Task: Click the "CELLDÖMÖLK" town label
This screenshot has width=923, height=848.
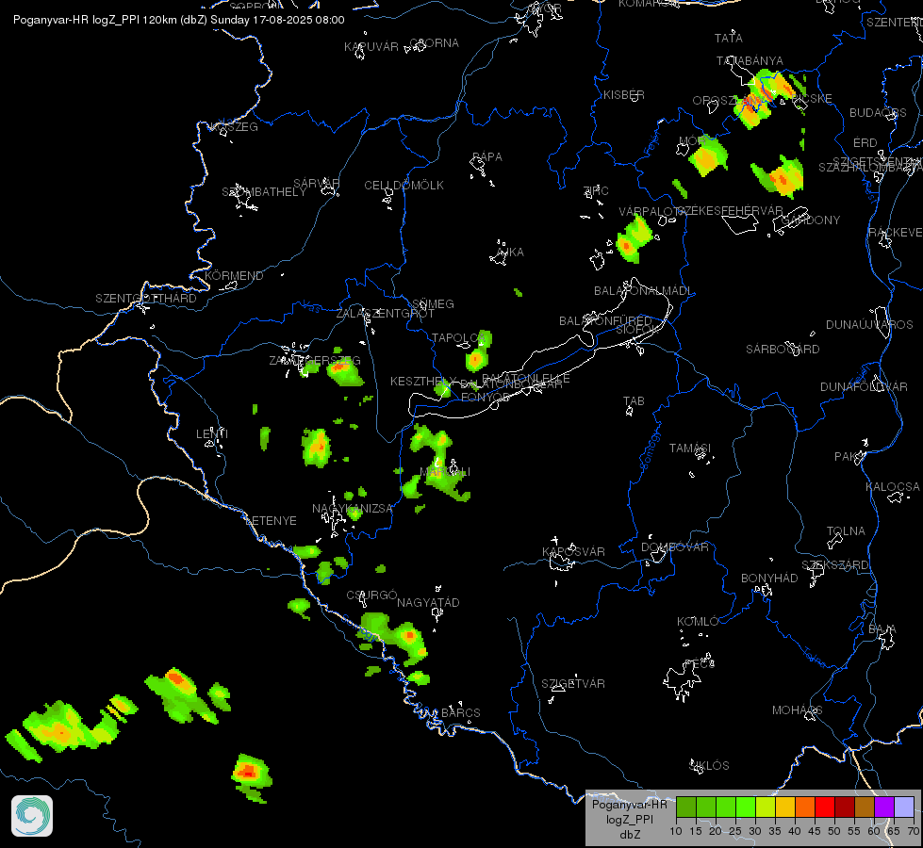Action: [x=404, y=186]
